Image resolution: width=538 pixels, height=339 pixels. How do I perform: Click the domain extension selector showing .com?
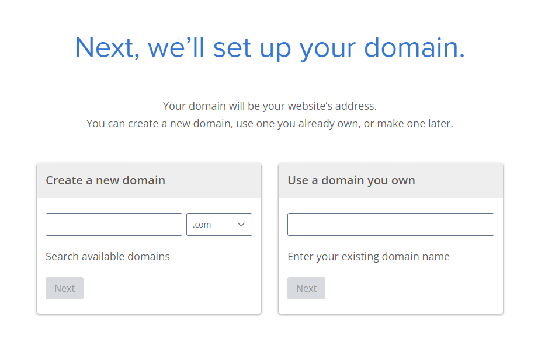[219, 224]
